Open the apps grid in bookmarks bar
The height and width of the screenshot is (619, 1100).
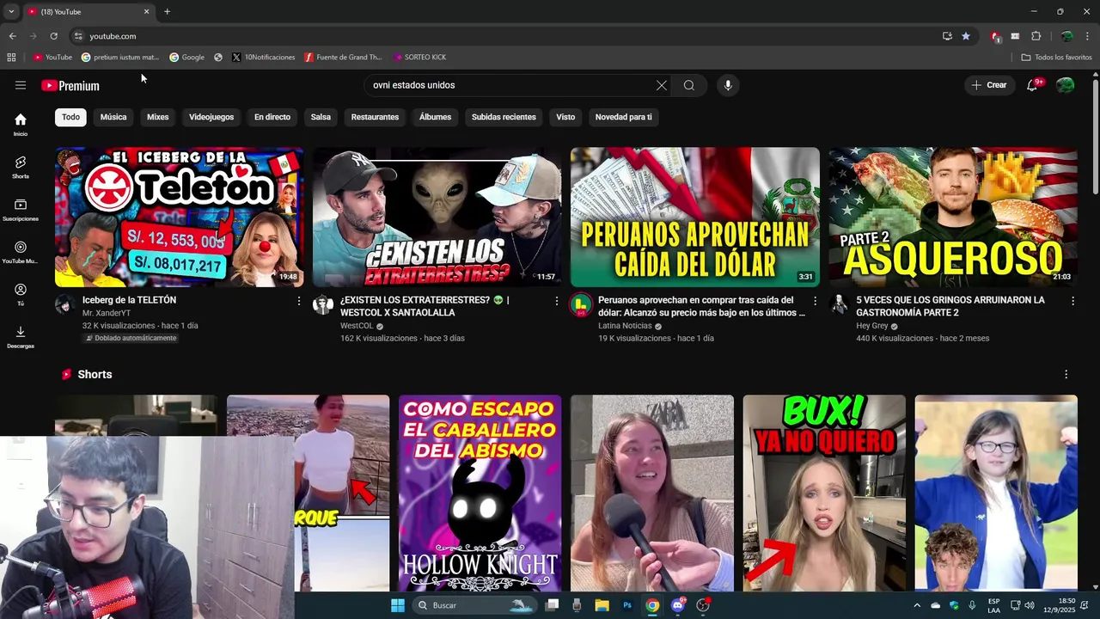[x=11, y=58]
